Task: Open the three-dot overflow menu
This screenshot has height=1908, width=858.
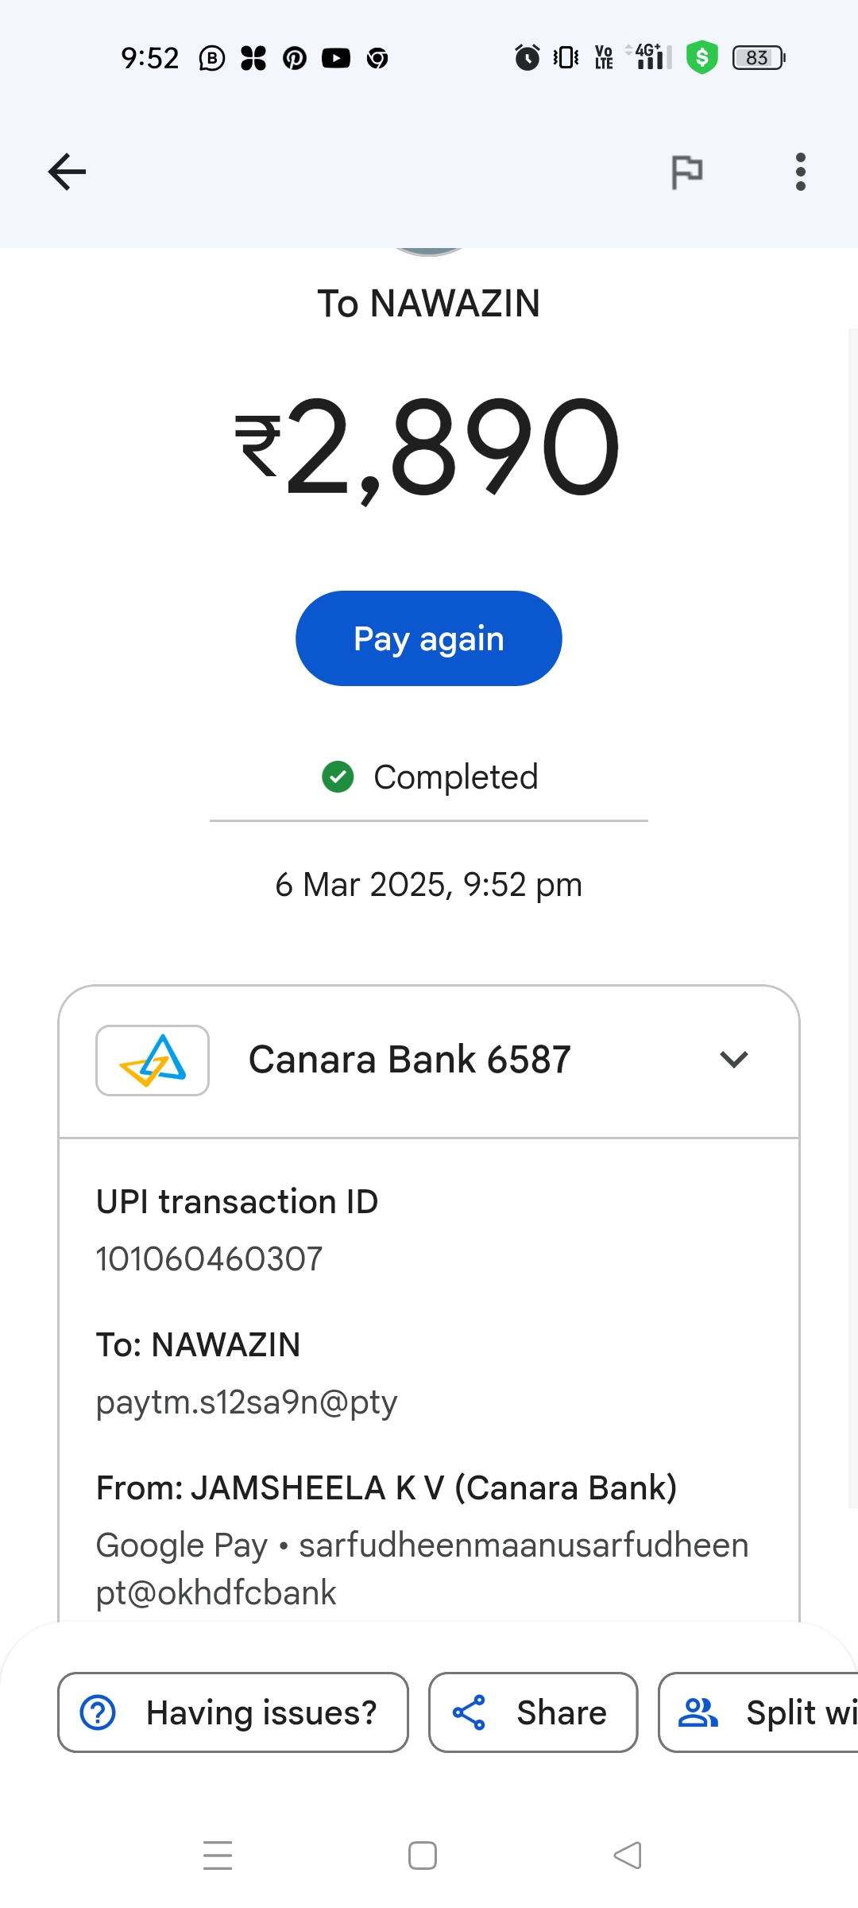Action: (x=800, y=172)
